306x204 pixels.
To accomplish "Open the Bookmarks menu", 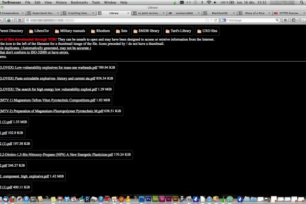I will [x=79, y=3].
